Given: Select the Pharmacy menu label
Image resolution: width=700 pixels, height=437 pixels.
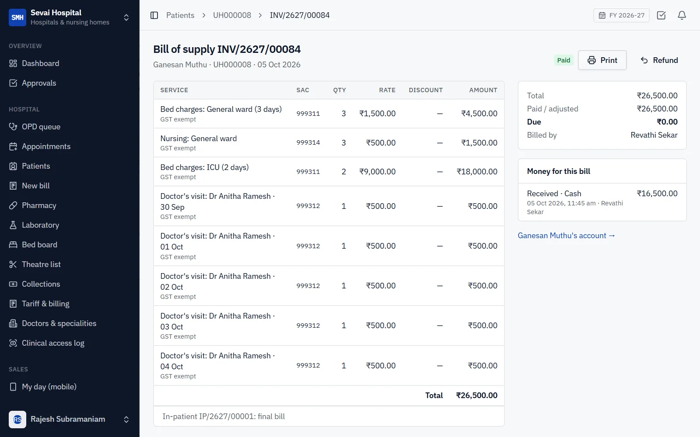Looking at the screenshot, I should point(39,205).
